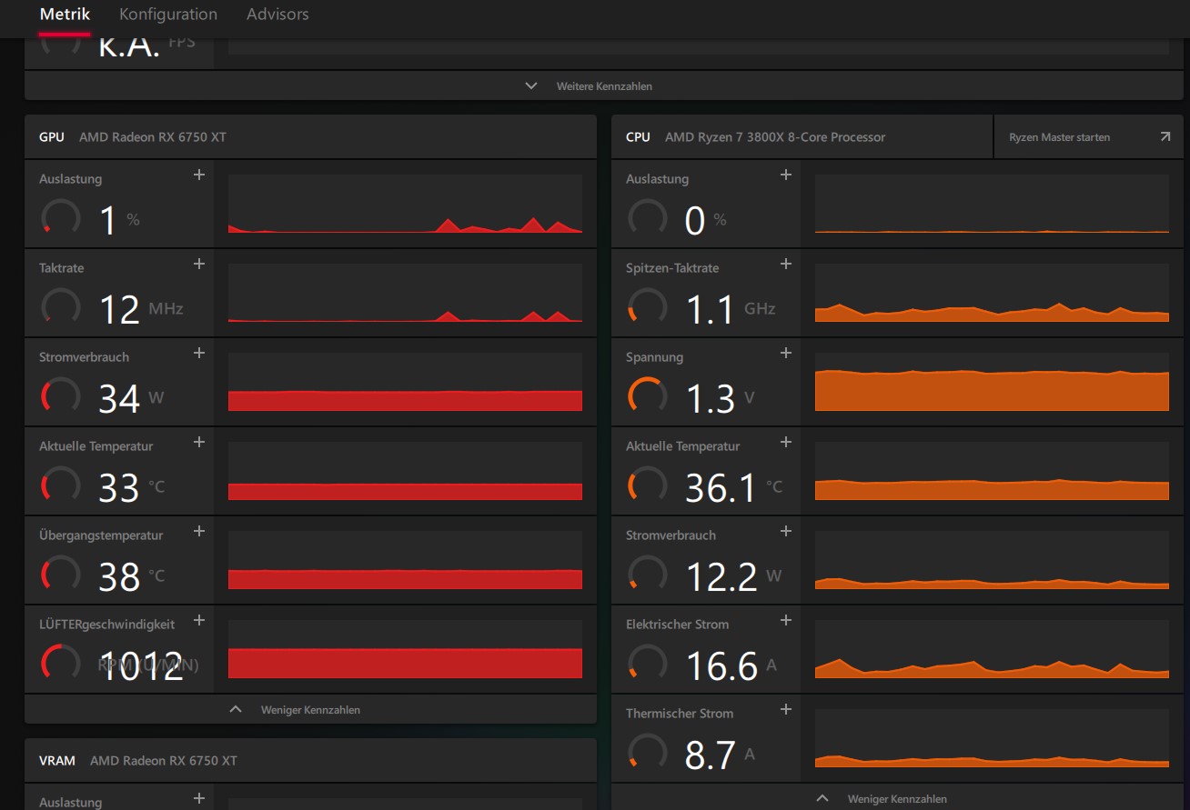Image resolution: width=1190 pixels, height=810 pixels.
Task: Switch to the Metrik tab
Action: pos(65,15)
